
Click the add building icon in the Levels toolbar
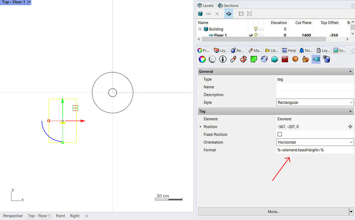click(200, 13)
